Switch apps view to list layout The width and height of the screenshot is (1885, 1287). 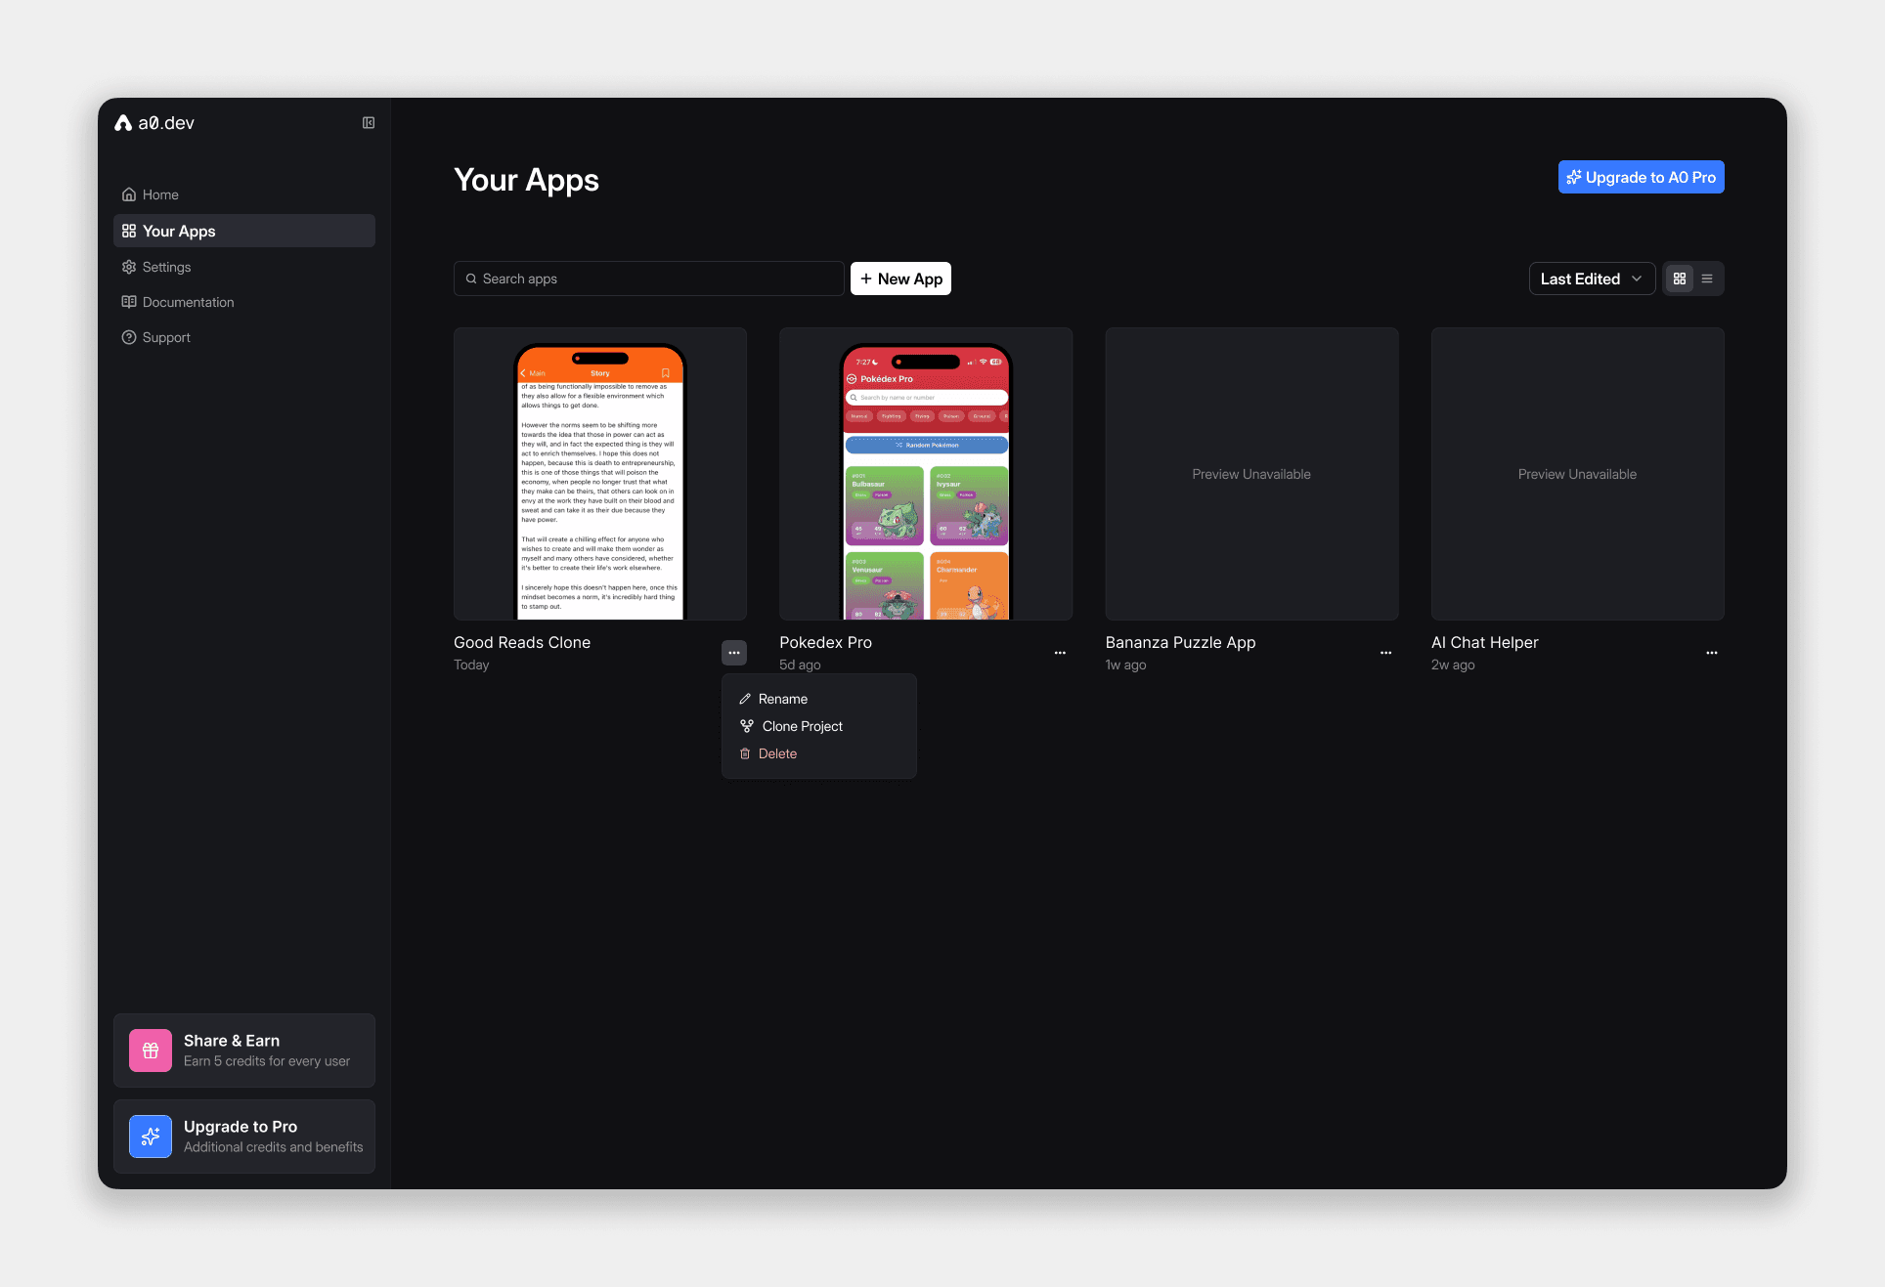(1707, 279)
